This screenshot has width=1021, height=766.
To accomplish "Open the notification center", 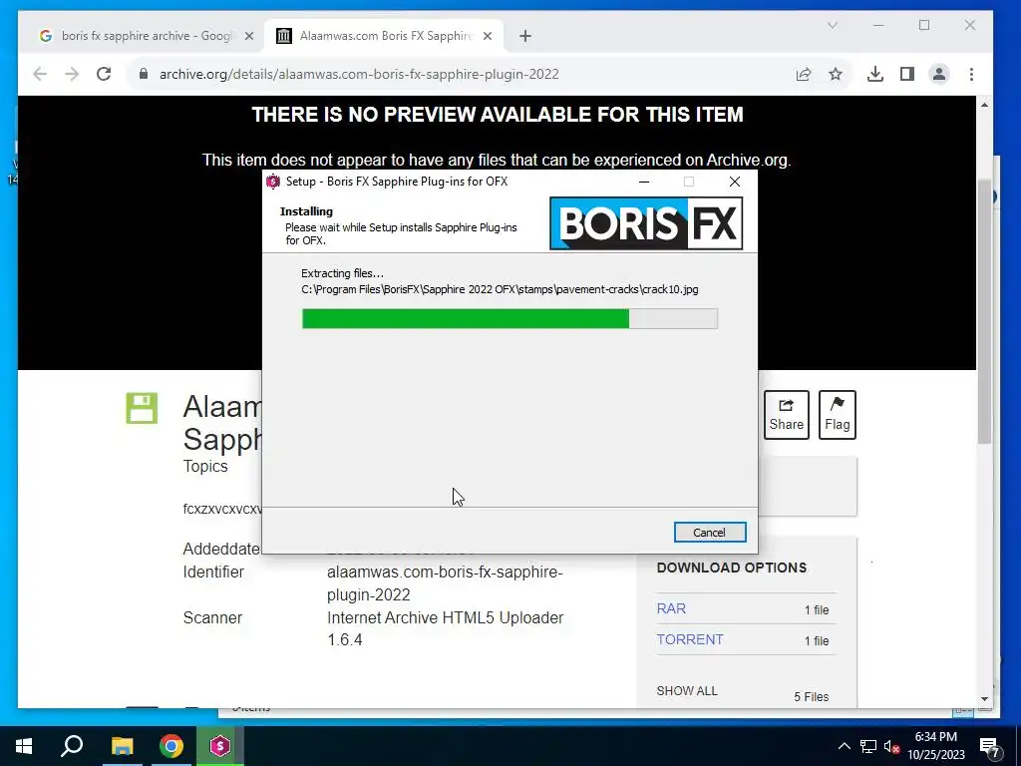I will coord(989,746).
